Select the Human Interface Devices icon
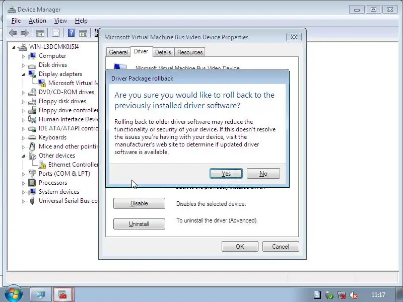403x302 pixels. (x=32, y=119)
